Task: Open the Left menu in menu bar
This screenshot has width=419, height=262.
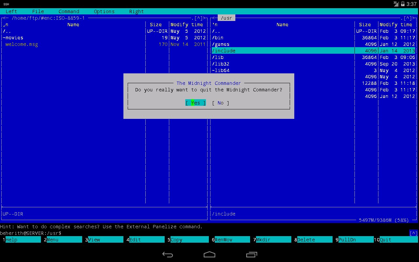Action: tap(11, 11)
